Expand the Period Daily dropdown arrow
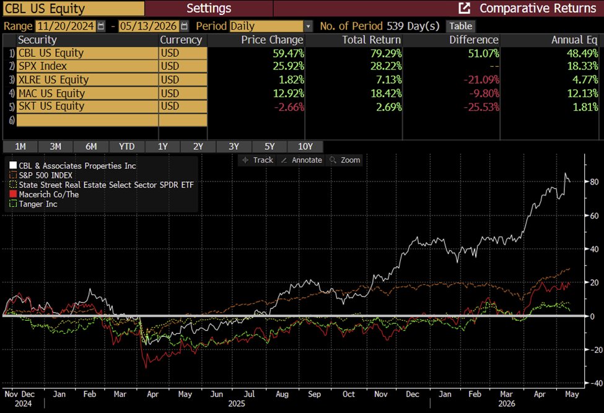604x413 pixels. click(308, 26)
